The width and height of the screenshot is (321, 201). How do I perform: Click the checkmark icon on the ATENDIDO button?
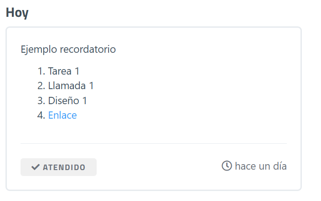[35, 167]
